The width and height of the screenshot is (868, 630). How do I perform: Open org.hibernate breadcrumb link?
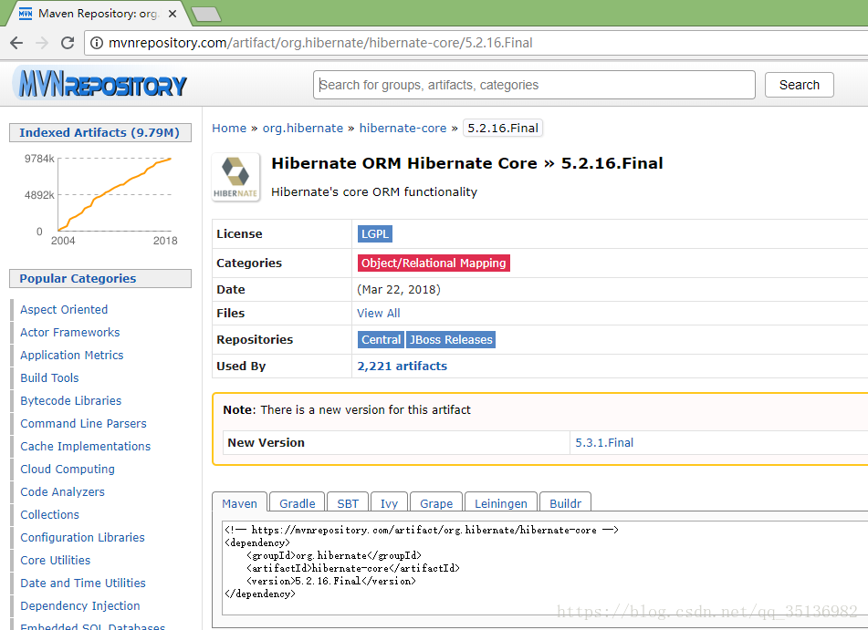coord(303,129)
